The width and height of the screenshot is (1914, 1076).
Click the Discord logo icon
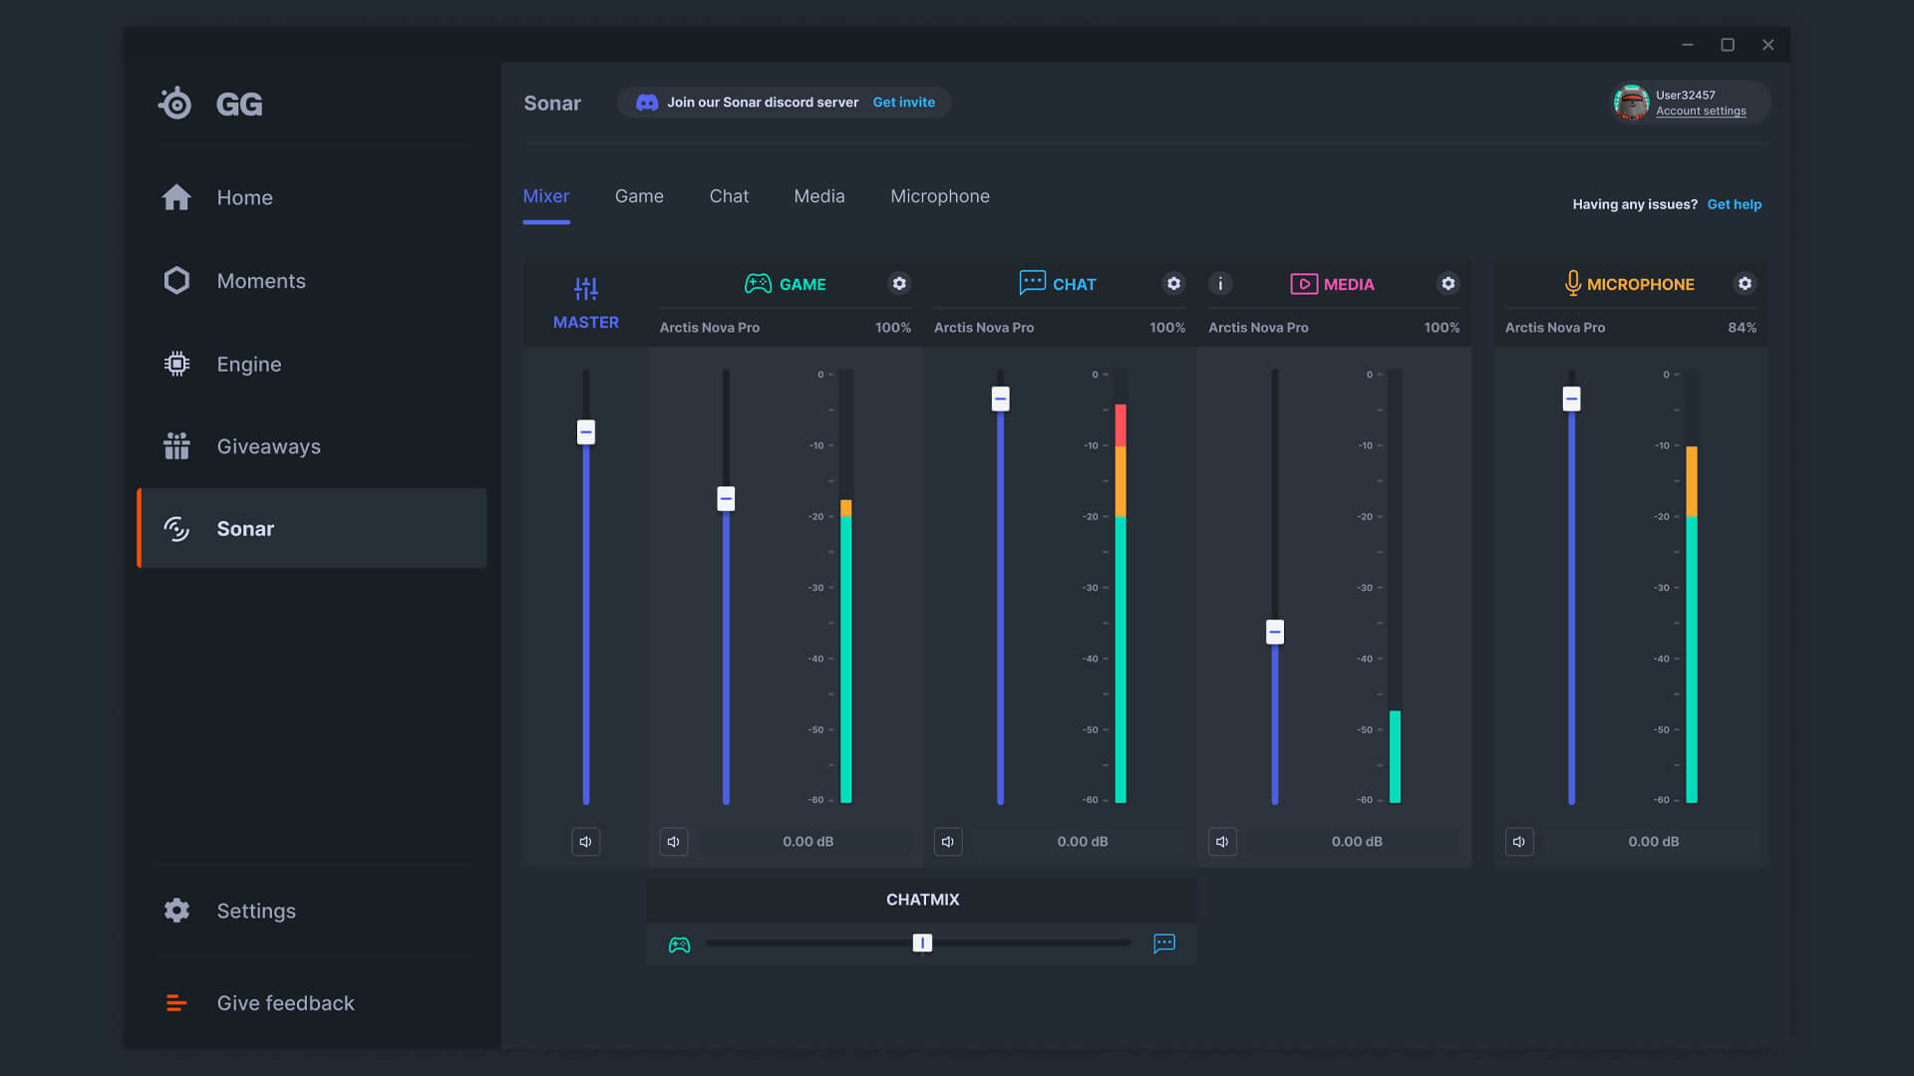click(647, 103)
